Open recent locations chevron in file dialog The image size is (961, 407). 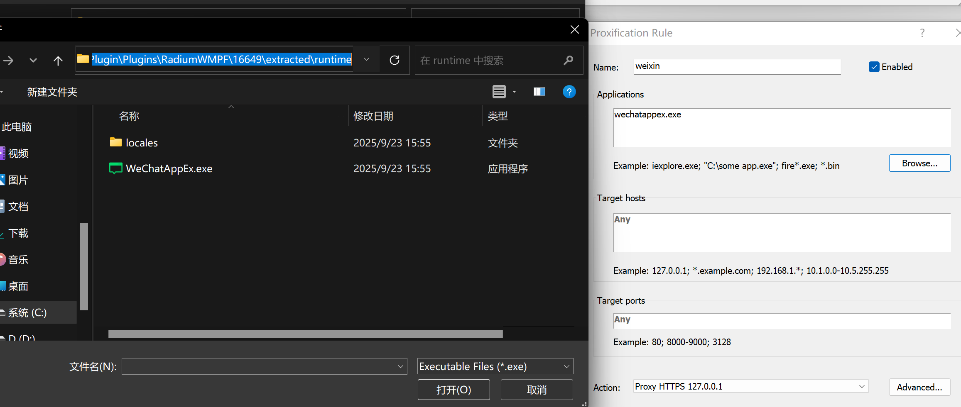33,61
